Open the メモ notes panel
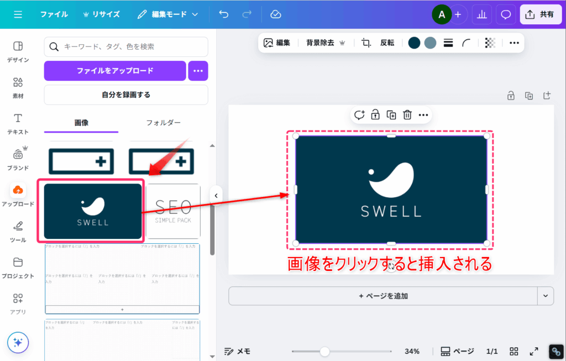 pos(237,351)
